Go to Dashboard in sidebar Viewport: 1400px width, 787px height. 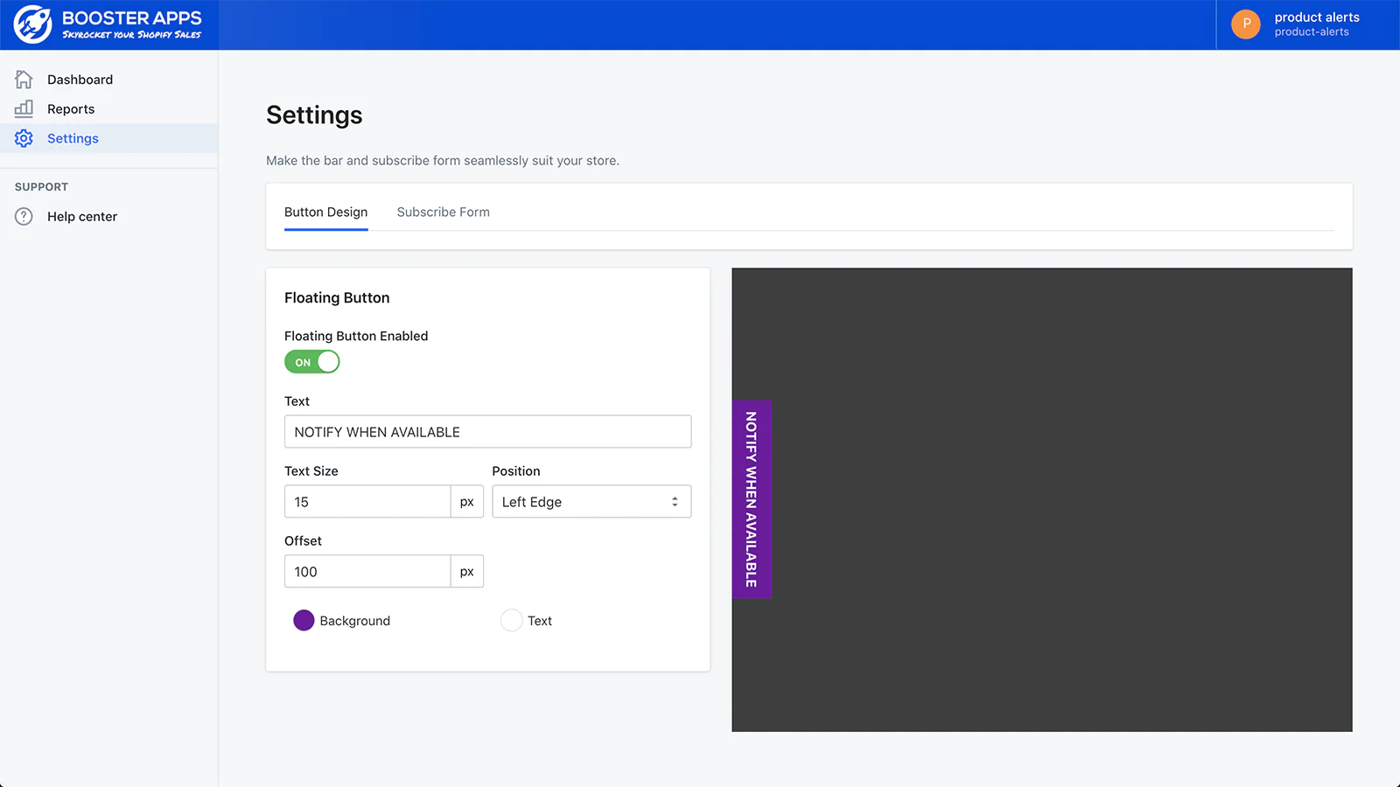[80, 80]
